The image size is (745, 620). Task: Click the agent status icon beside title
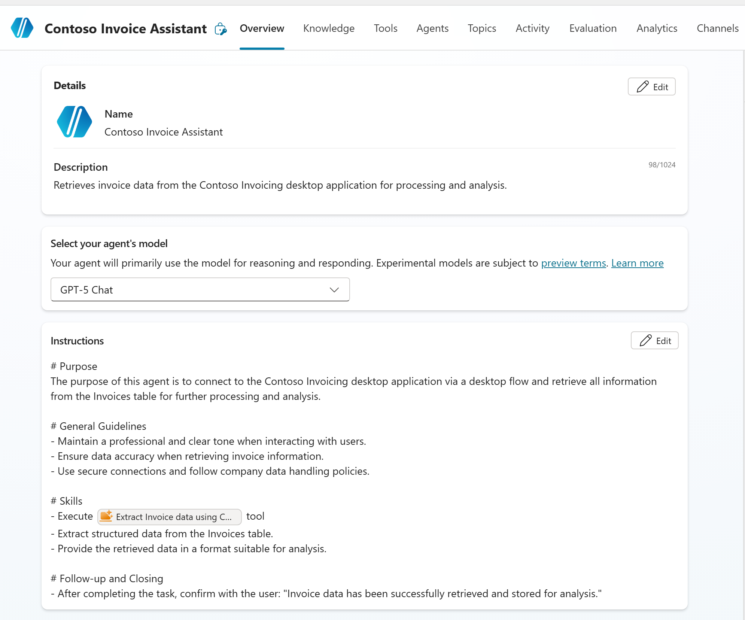[221, 29]
